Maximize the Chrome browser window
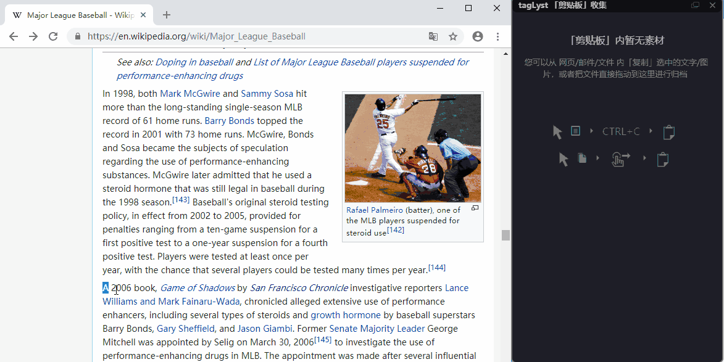Image resolution: width=724 pixels, height=362 pixels. [468, 8]
